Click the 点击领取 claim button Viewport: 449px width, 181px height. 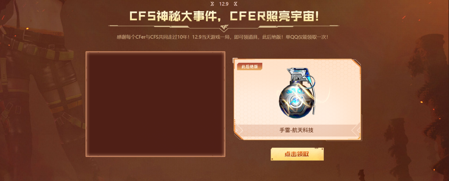pyautogui.click(x=297, y=154)
